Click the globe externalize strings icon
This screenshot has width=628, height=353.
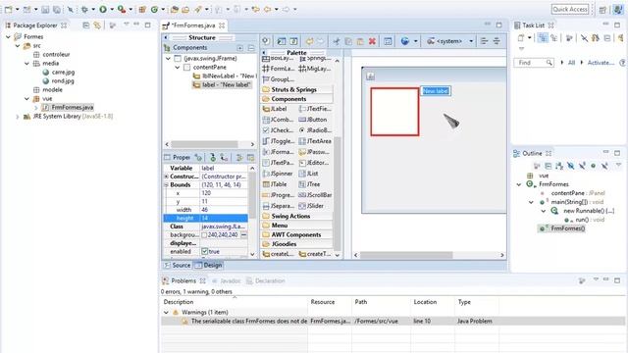(405, 41)
